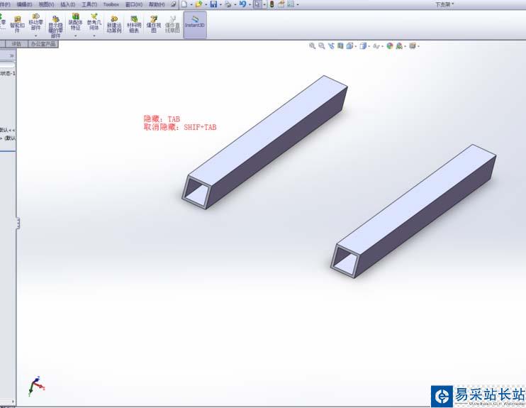Open the Options icon in the top toolbar
The height and width of the screenshot is (408, 526).
tap(291, 4)
